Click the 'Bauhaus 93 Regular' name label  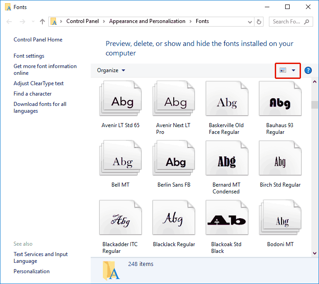pos(280,128)
